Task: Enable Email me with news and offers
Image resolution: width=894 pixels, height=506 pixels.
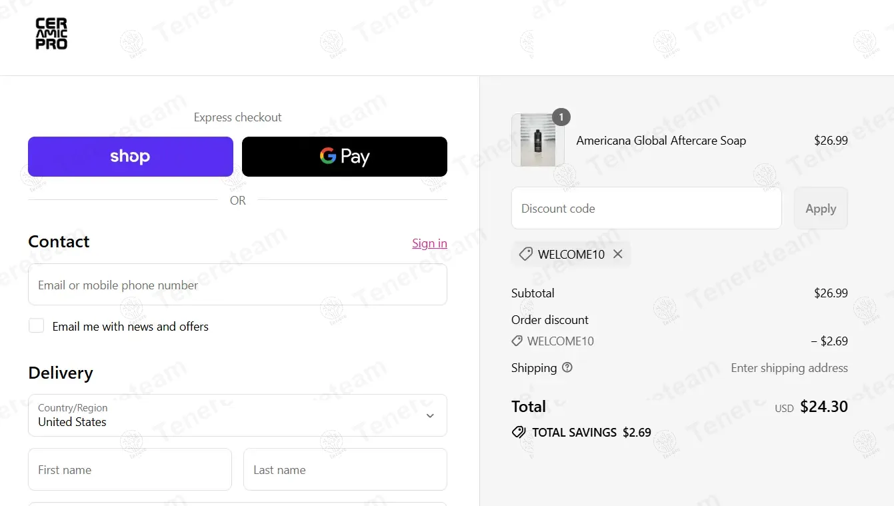Action: (37, 325)
